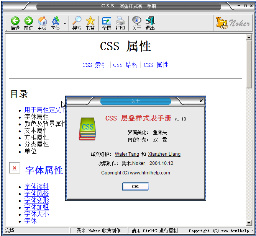The height and width of the screenshot is (236, 256).
Task: Open the CSS 结构 link
Action: 125,65
